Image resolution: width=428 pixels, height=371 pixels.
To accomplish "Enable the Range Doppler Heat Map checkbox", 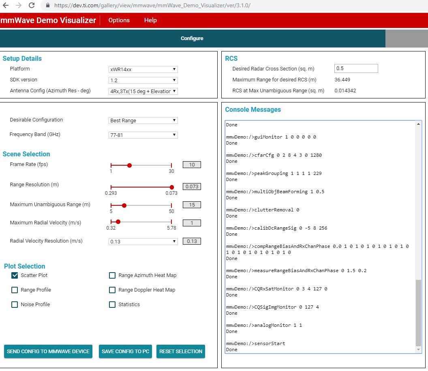I will pos(112,290).
